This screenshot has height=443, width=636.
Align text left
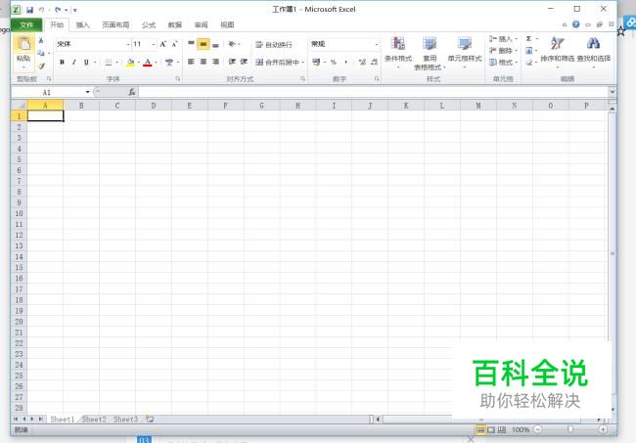coord(191,62)
